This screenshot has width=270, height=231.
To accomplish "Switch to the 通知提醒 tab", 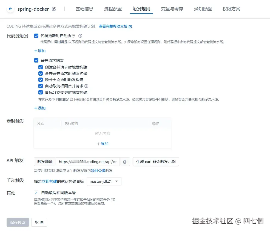I will pyautogui.click(x=203, y=9).
